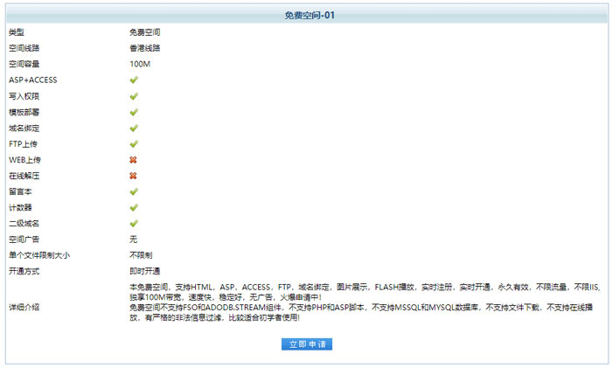The image size is (612, 368).
Task: Click the 单个文件限制大小 label
Action: 38,255
